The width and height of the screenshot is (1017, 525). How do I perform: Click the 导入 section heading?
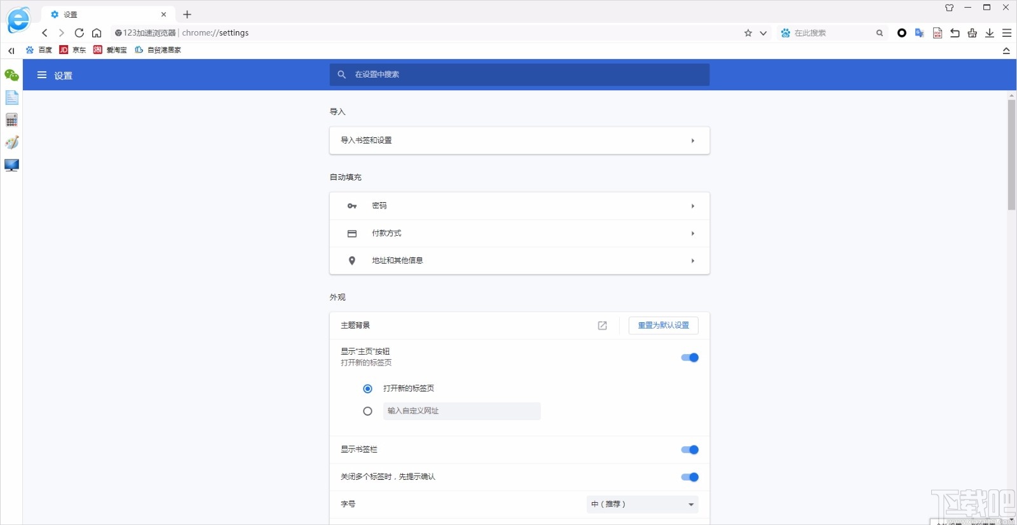[x=338, y=112]
